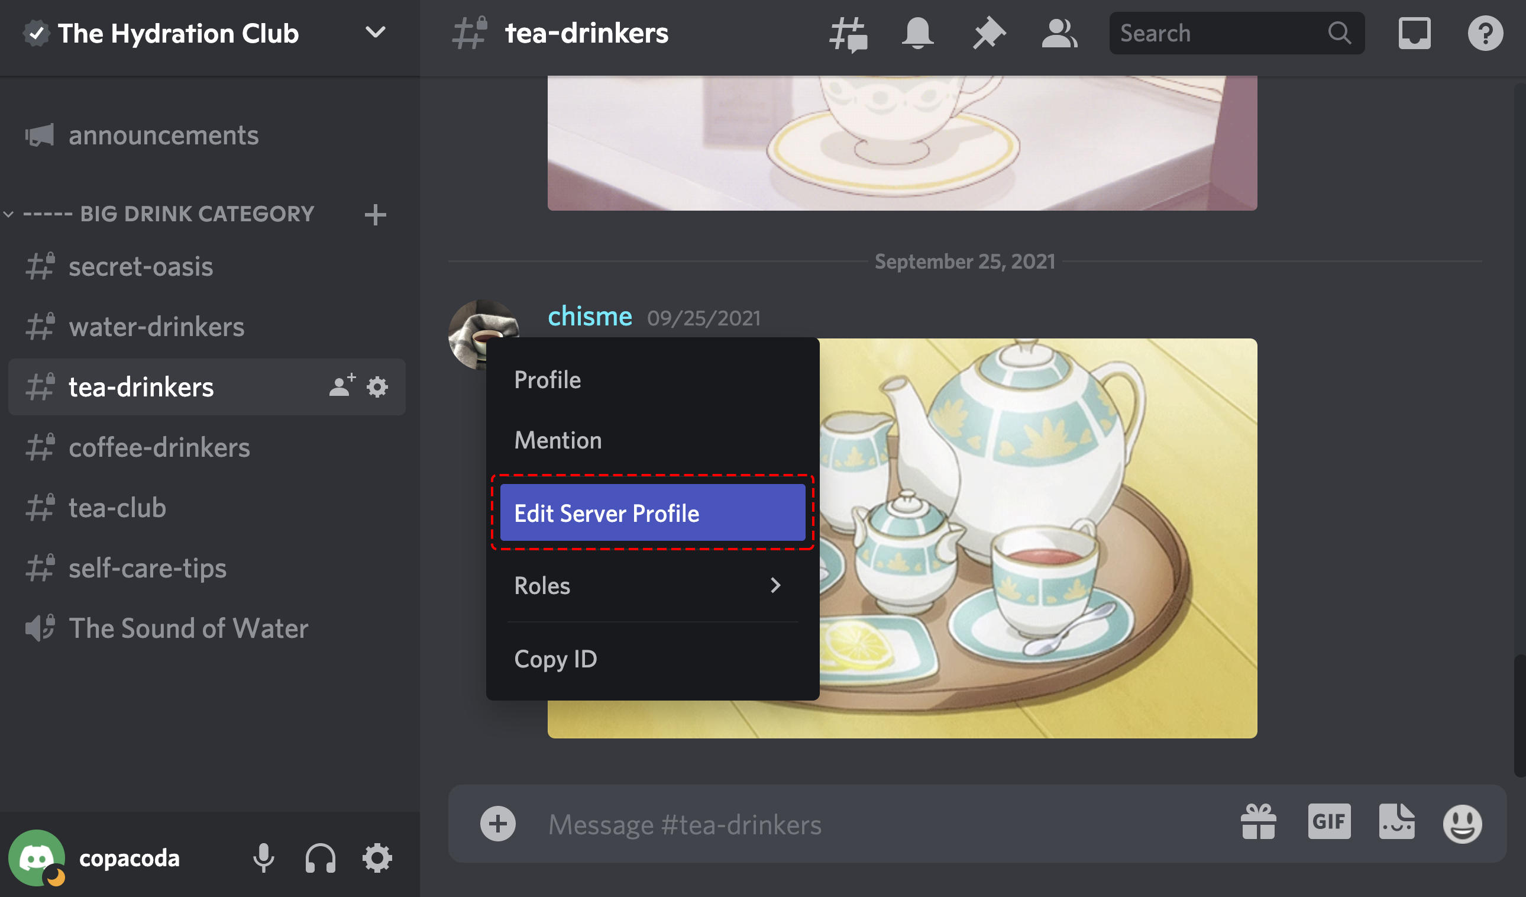This screenshot has width=1526, height=897.
Task: Click the add channel threads icon
Action: 848,32
